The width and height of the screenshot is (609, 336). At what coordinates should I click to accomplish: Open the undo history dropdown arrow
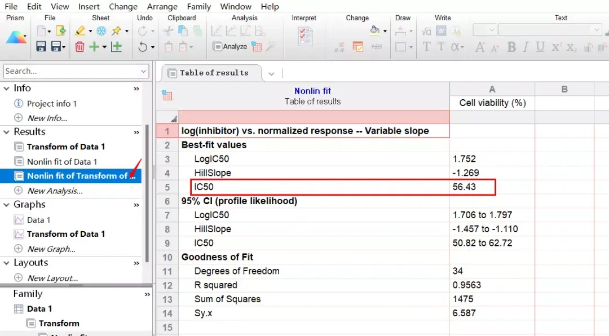pyautogui.click(x=153, y=47)
